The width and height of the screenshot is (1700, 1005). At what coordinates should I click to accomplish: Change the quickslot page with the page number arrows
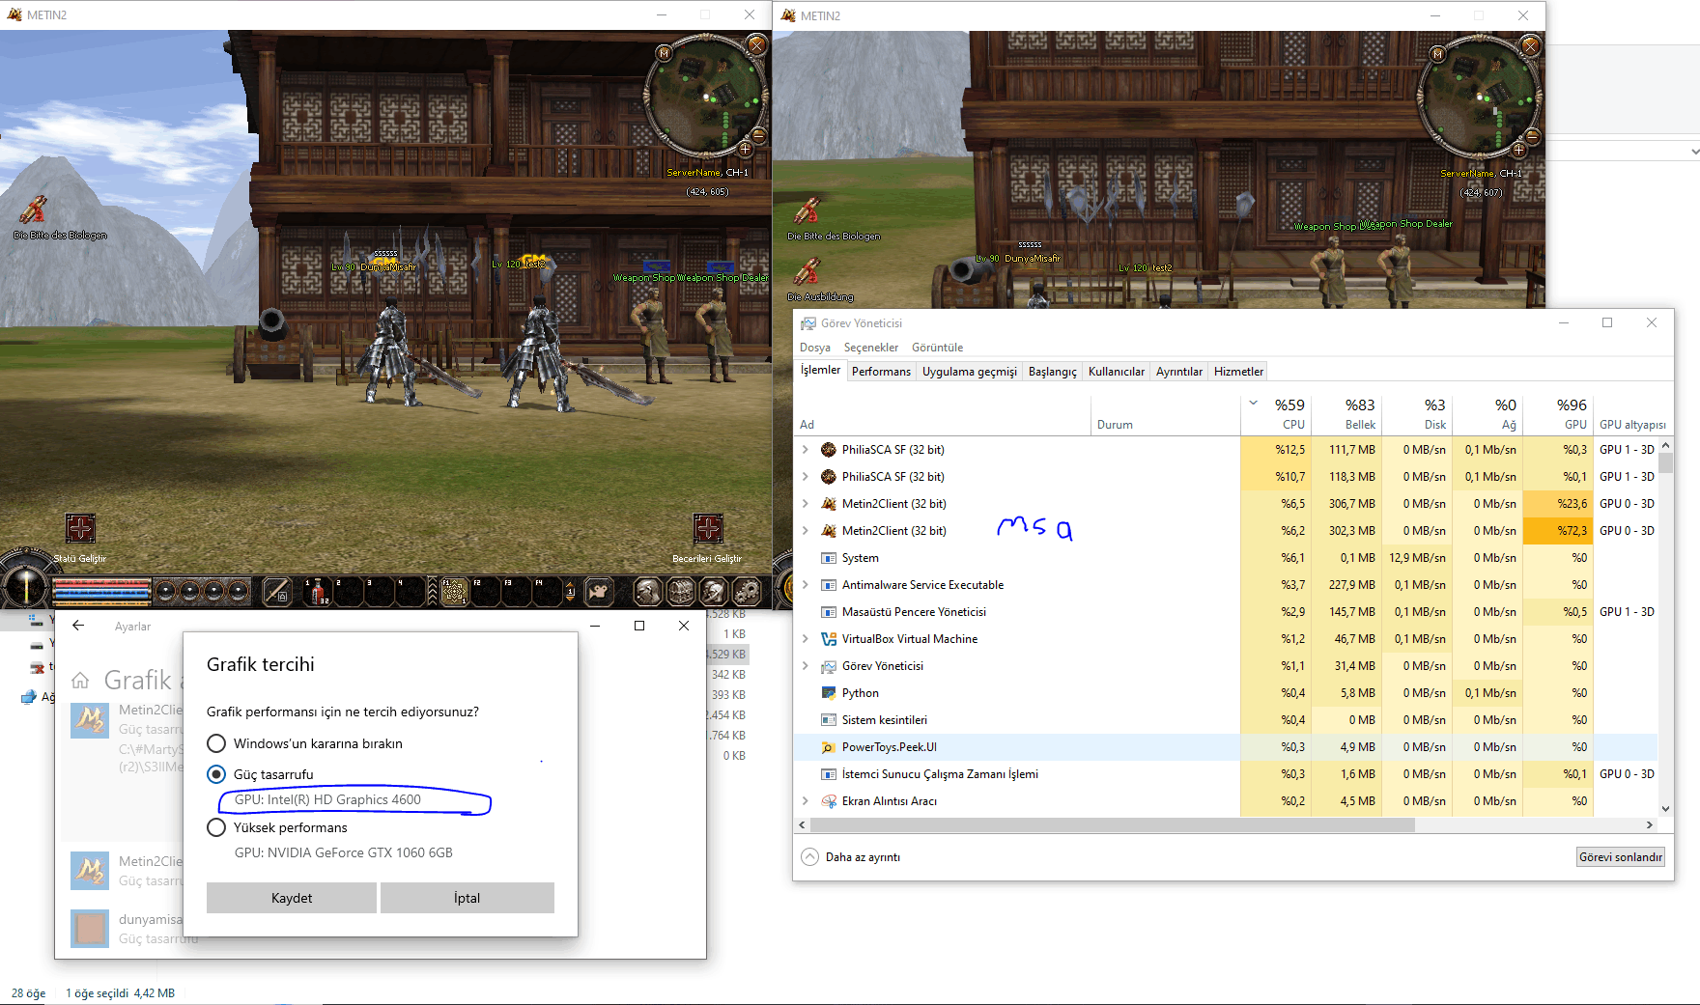[x=571, y=591]
